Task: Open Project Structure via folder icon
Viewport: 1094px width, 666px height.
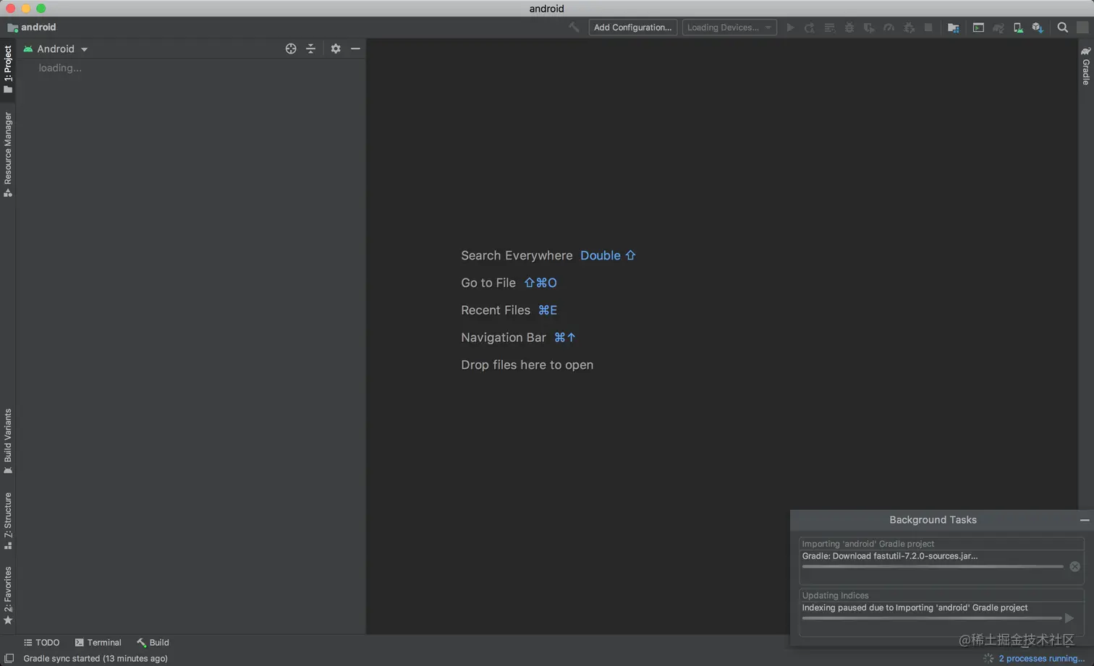Action: pyautogui.click(x=954, y=27)
